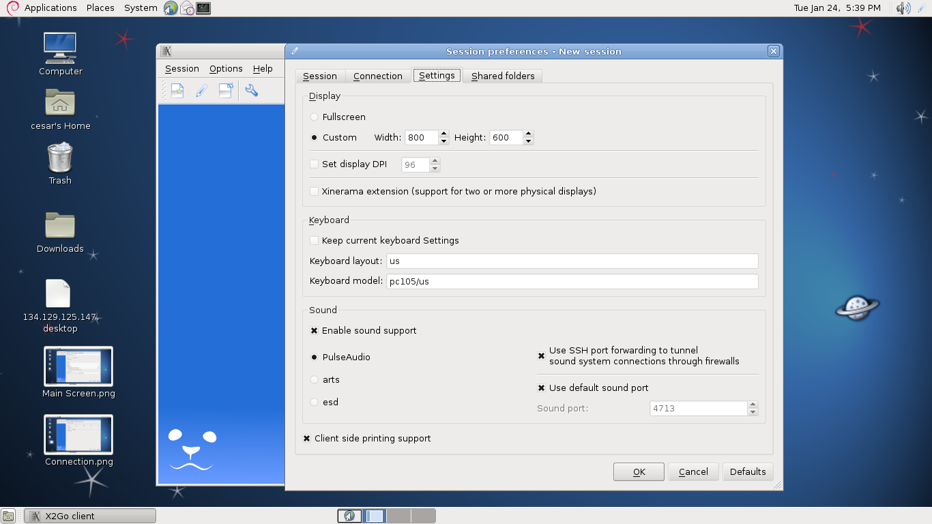932x524 pixels.
Task: Open the Trash desktop icon
Action: (x=60, y=158)
